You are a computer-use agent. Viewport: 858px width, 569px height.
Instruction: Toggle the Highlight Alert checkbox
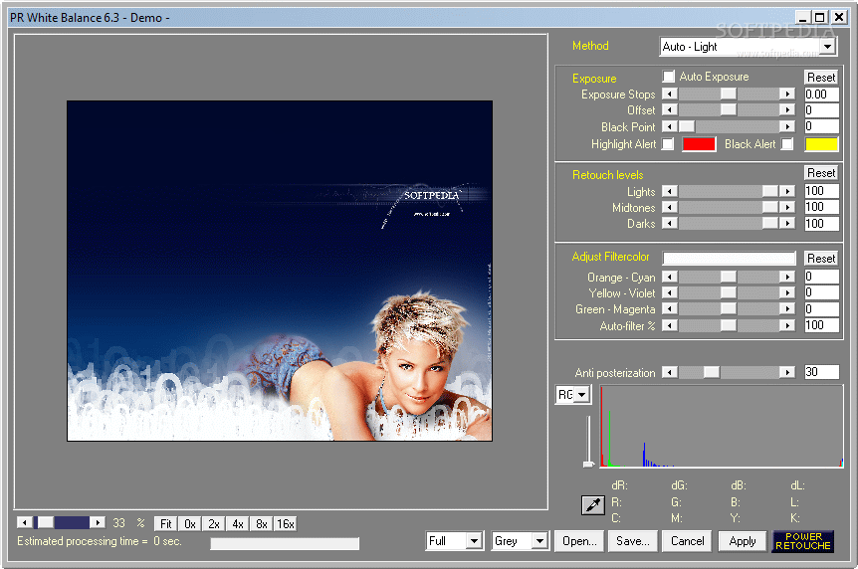click(x=668, y=144)
